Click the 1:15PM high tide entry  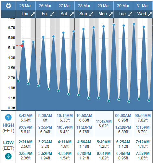[143, 129]
